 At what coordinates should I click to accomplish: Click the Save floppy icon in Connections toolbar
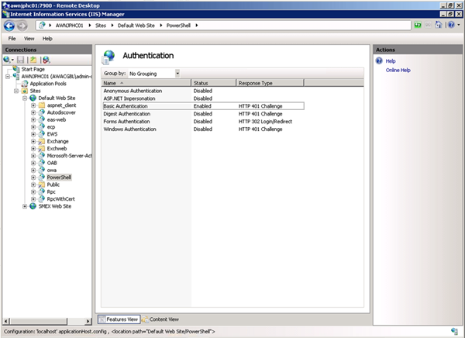(20, 60)
